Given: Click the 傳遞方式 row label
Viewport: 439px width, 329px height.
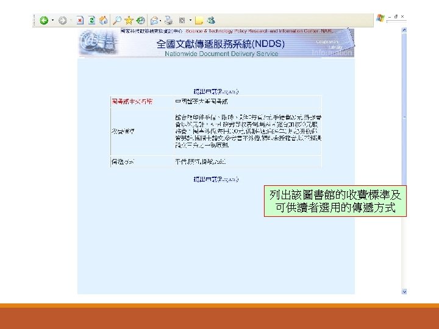Looking at the screenshot, I should click(123, 161).
